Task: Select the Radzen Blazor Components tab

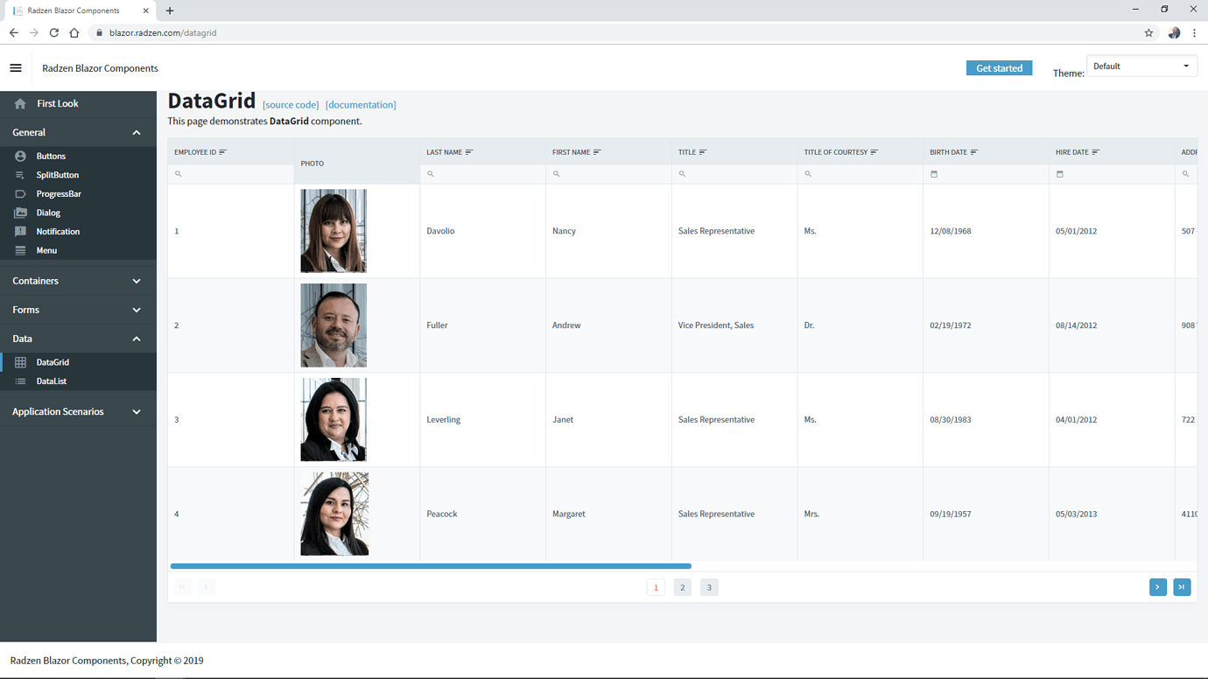Action: [80, 10]
